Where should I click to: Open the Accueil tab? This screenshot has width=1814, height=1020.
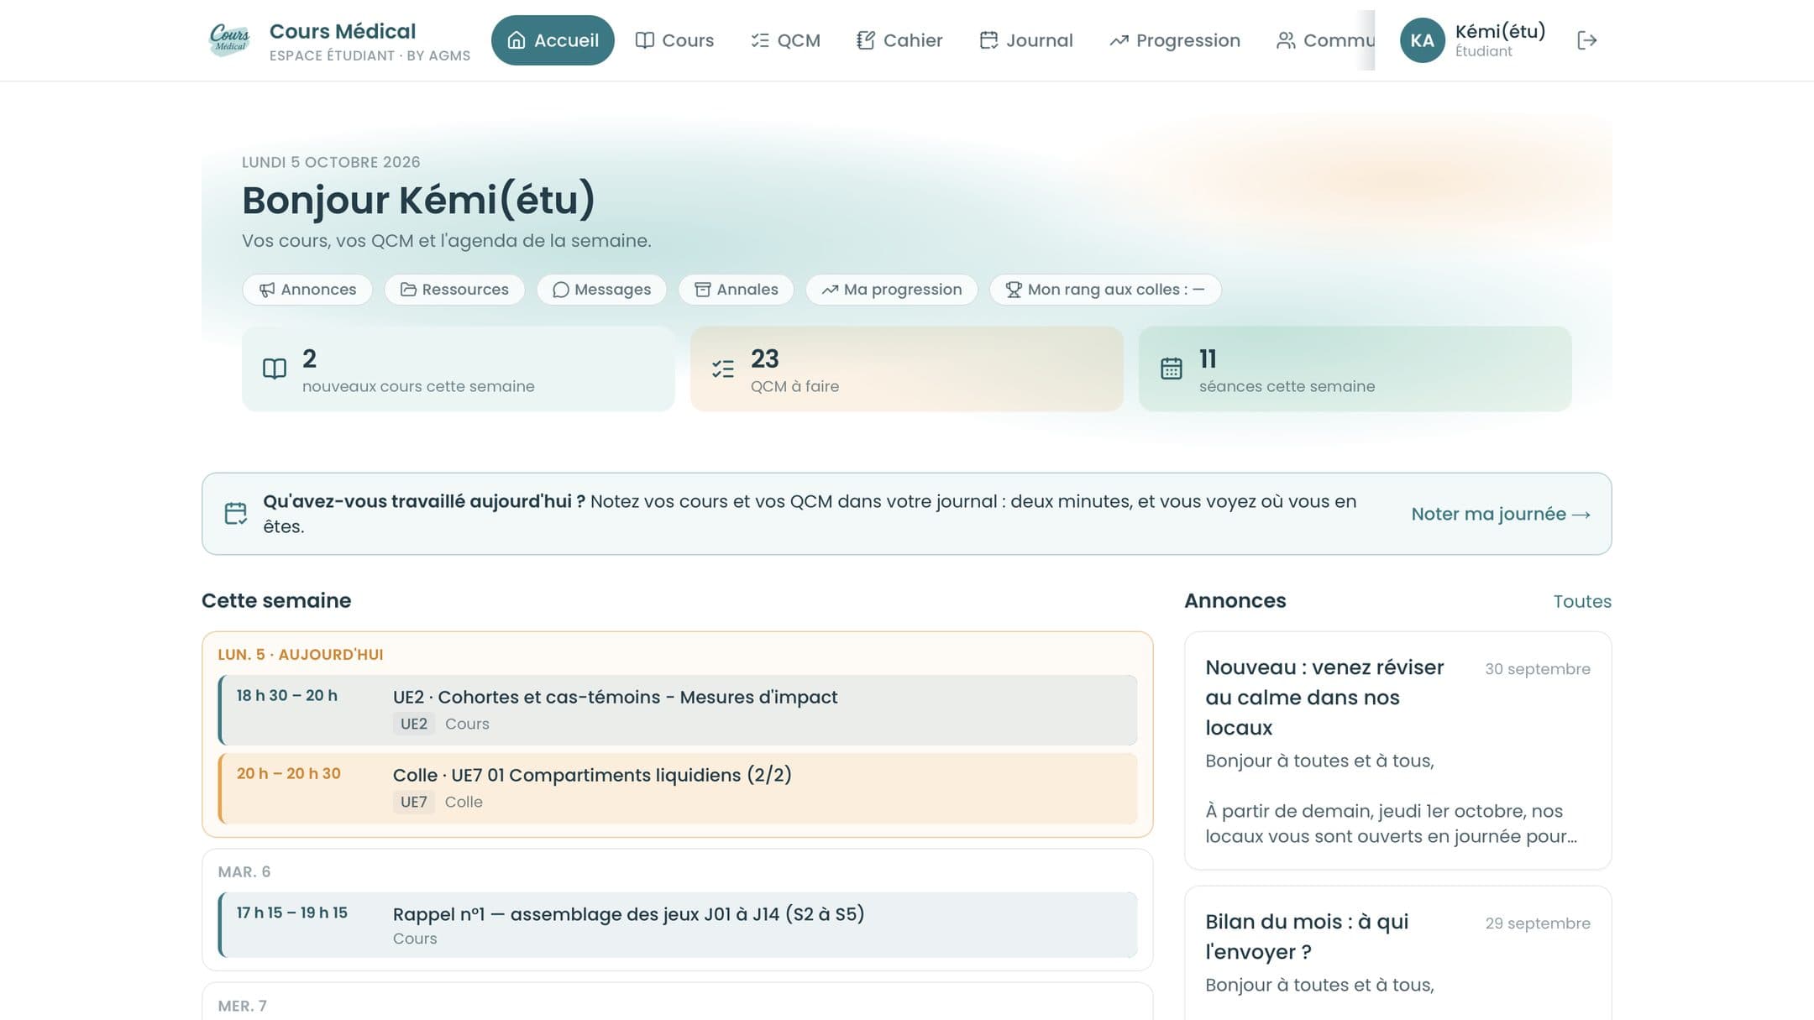[553, 40]
